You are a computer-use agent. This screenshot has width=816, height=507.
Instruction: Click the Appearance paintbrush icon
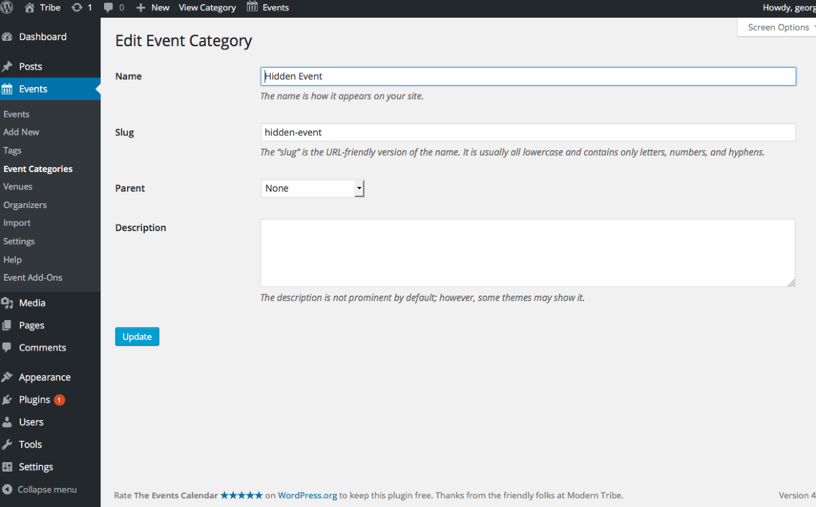(x=7, y=377)
